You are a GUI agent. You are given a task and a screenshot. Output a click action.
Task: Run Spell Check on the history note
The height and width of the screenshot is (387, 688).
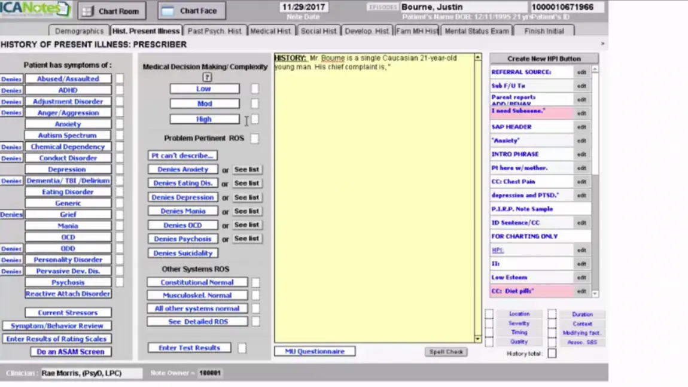point(446,352)
